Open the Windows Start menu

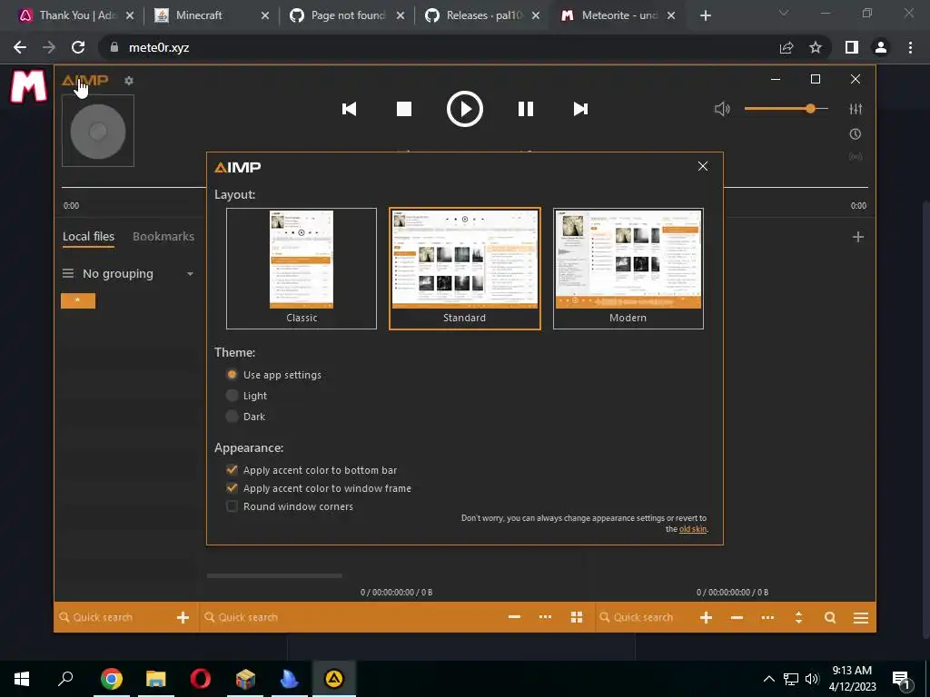click(x=22, y=679)
